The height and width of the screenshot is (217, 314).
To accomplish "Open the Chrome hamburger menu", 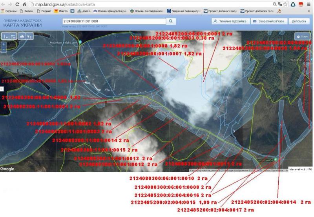I will 309,4.
